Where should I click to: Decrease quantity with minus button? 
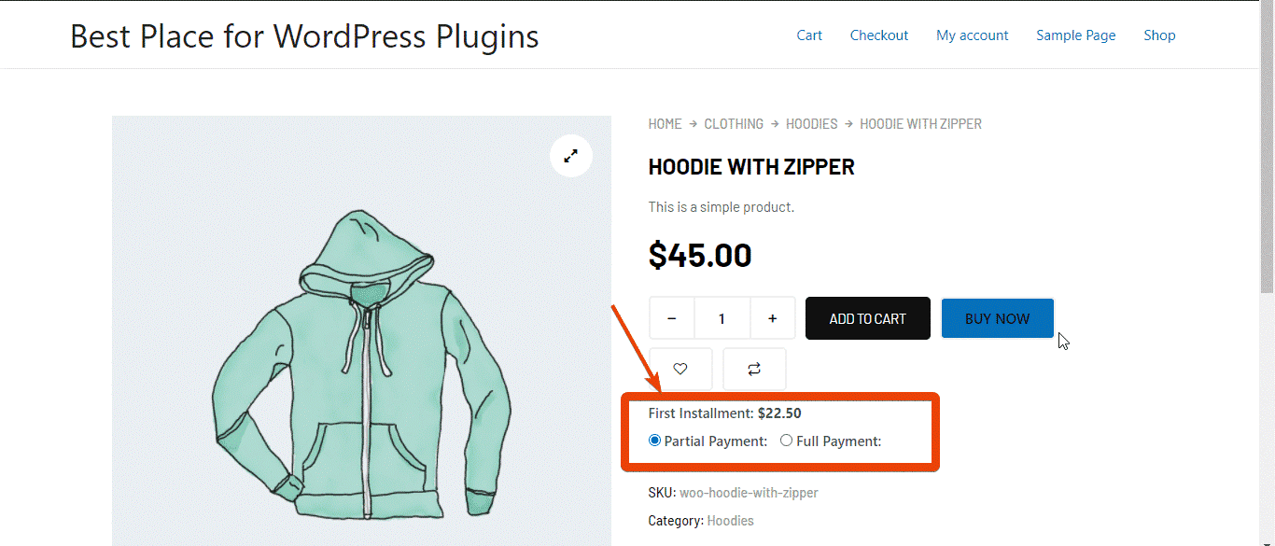click(x=672, y=318)
